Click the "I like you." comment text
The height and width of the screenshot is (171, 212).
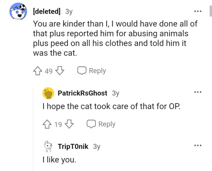tap(59, 159)
